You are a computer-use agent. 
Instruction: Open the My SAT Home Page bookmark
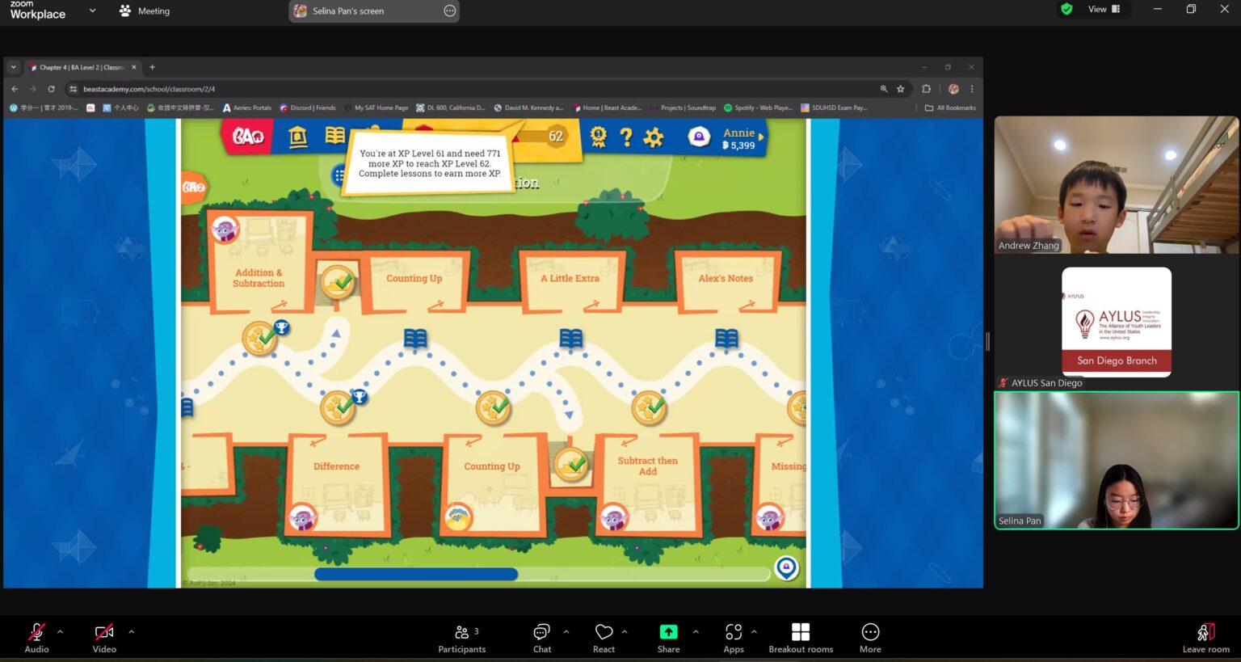coord(376,108)
